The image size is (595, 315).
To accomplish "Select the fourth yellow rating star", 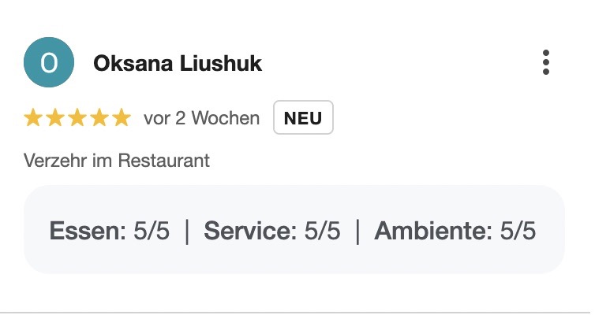I will 99,117.
